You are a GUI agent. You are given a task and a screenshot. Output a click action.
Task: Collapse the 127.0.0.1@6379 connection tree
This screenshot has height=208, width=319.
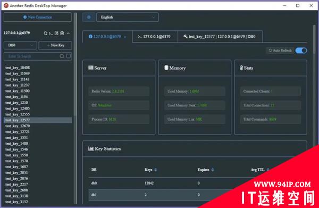pyautogui.click(x=68, y=33)
